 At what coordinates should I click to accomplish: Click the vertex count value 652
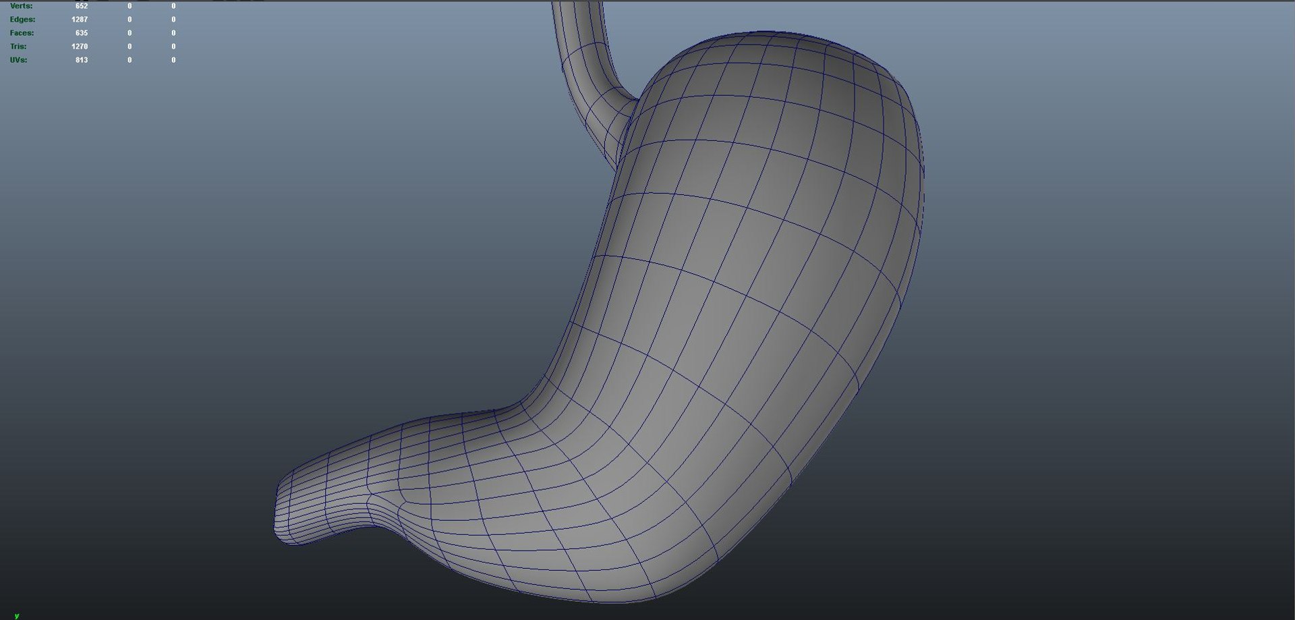(82, 6)
